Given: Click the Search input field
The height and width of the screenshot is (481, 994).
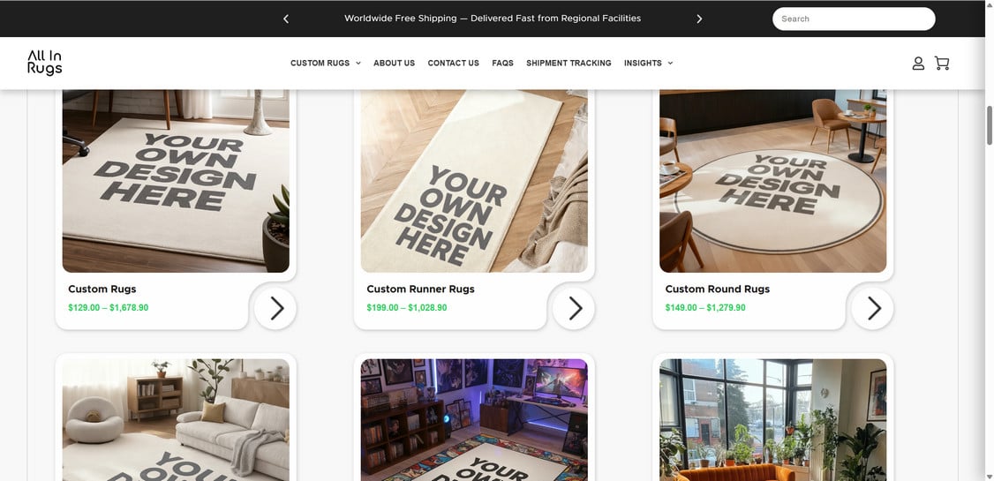Looking at the screenshot, I should click(x=854, y=19).
